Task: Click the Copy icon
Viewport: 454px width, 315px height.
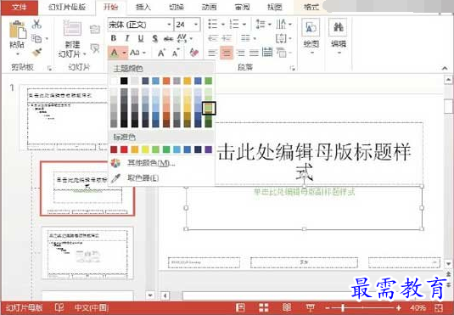Action: (x=36, y=38)
